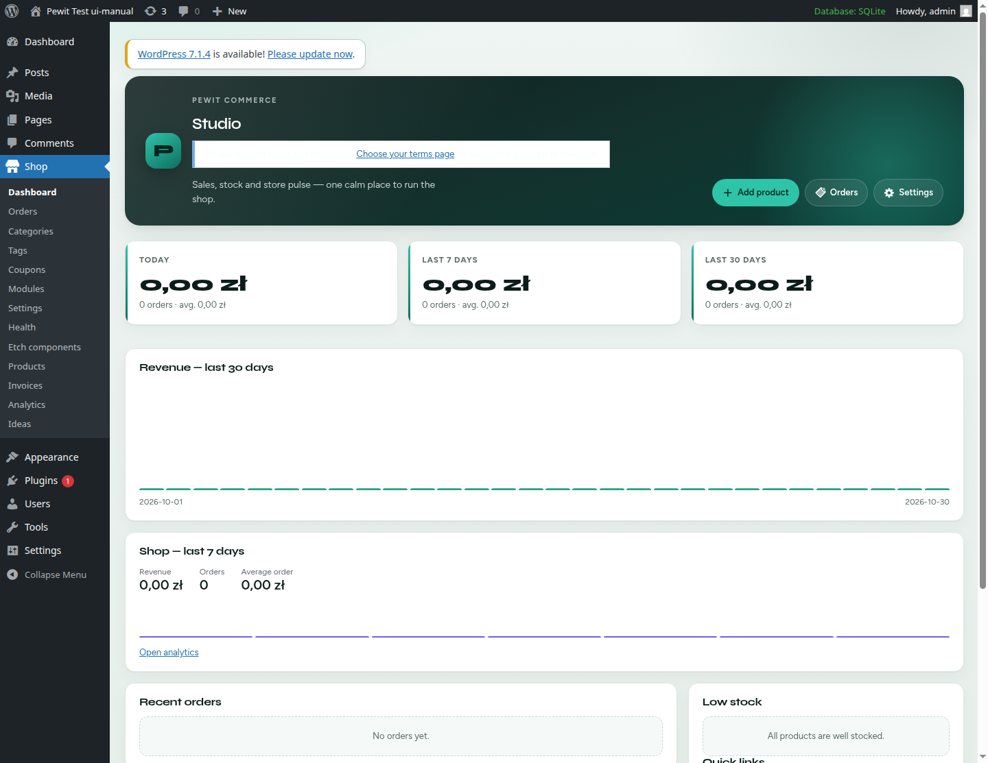Click the red Plugins update badge
Screen dimensions: 988x763
point(68,481)
